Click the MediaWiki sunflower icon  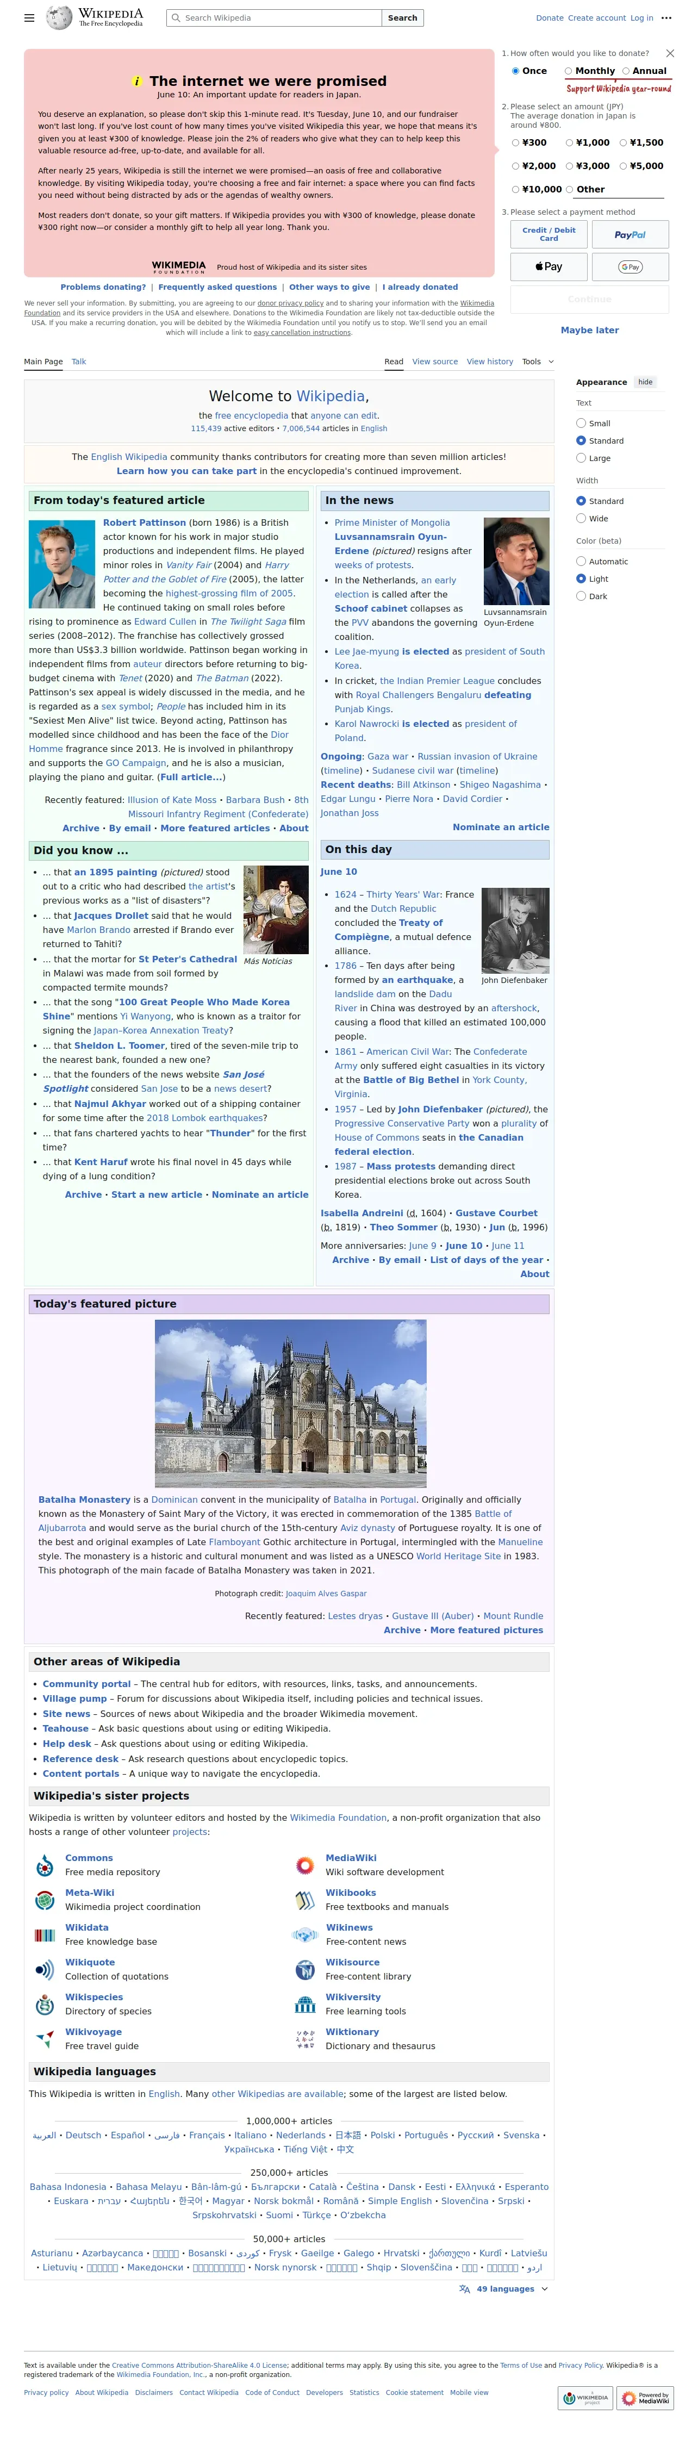[x=305, y=1864]
